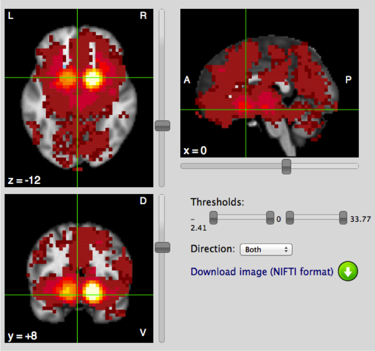
Task: Click the axial view vertical slider handle
Action: click(162, 126)
